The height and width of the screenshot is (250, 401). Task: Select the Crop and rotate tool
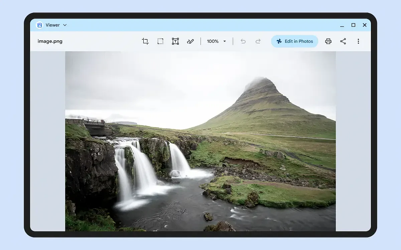point(145,41)
